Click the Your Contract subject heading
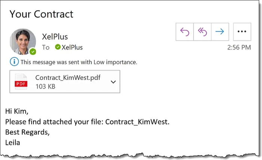 click(41, 14)
